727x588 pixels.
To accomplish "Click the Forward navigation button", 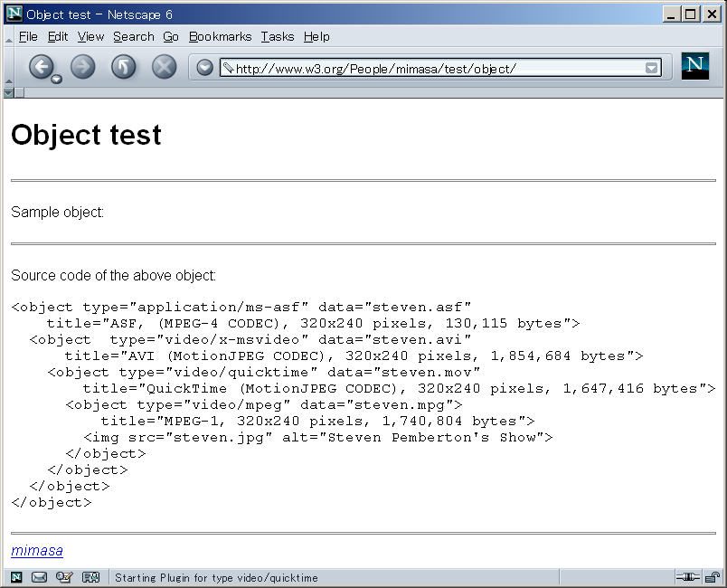I will point(82,67).
